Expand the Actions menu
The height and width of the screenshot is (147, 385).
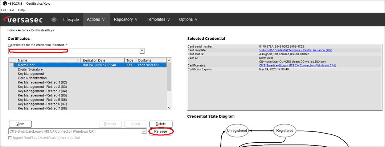click(x=96, y=20)
